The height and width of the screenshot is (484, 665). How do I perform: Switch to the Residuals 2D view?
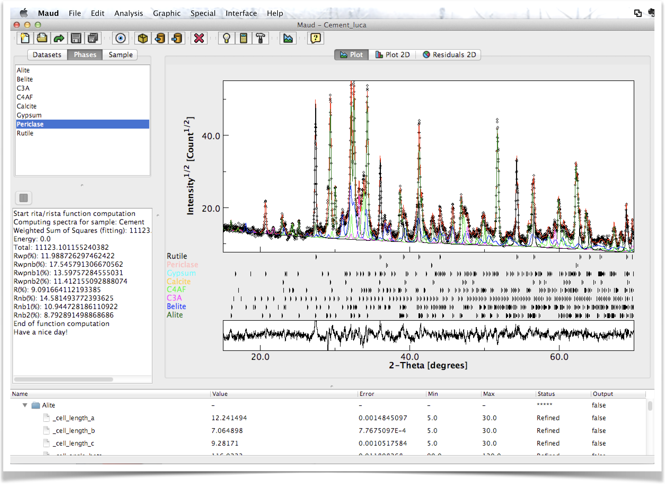[x=449, y=55]
